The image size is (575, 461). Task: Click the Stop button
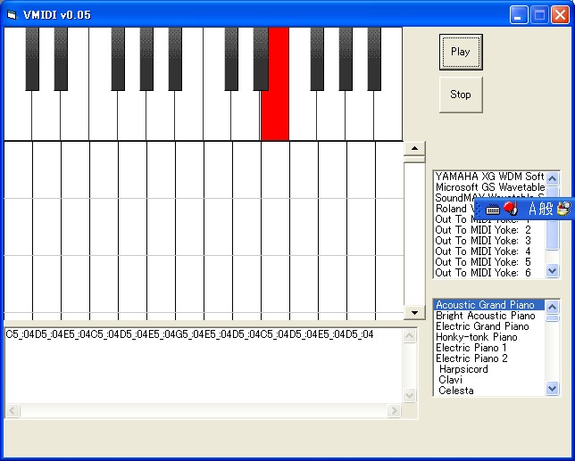pyautogui.click(x=461, y=95)
